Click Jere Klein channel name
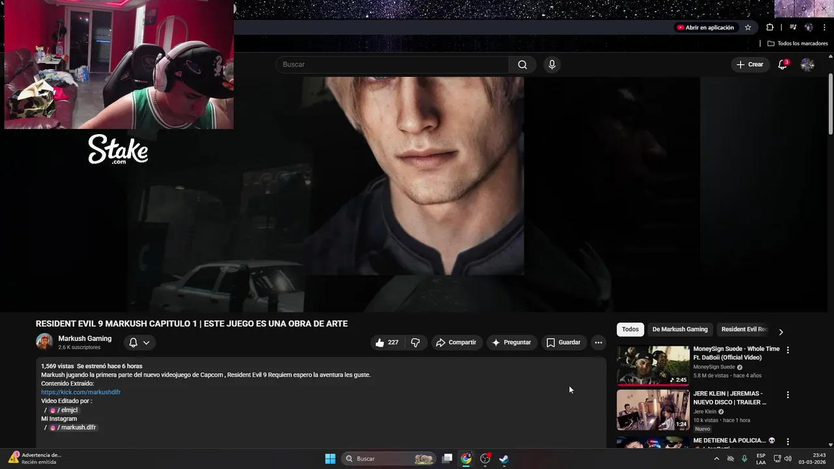 [x=704, y=412]
